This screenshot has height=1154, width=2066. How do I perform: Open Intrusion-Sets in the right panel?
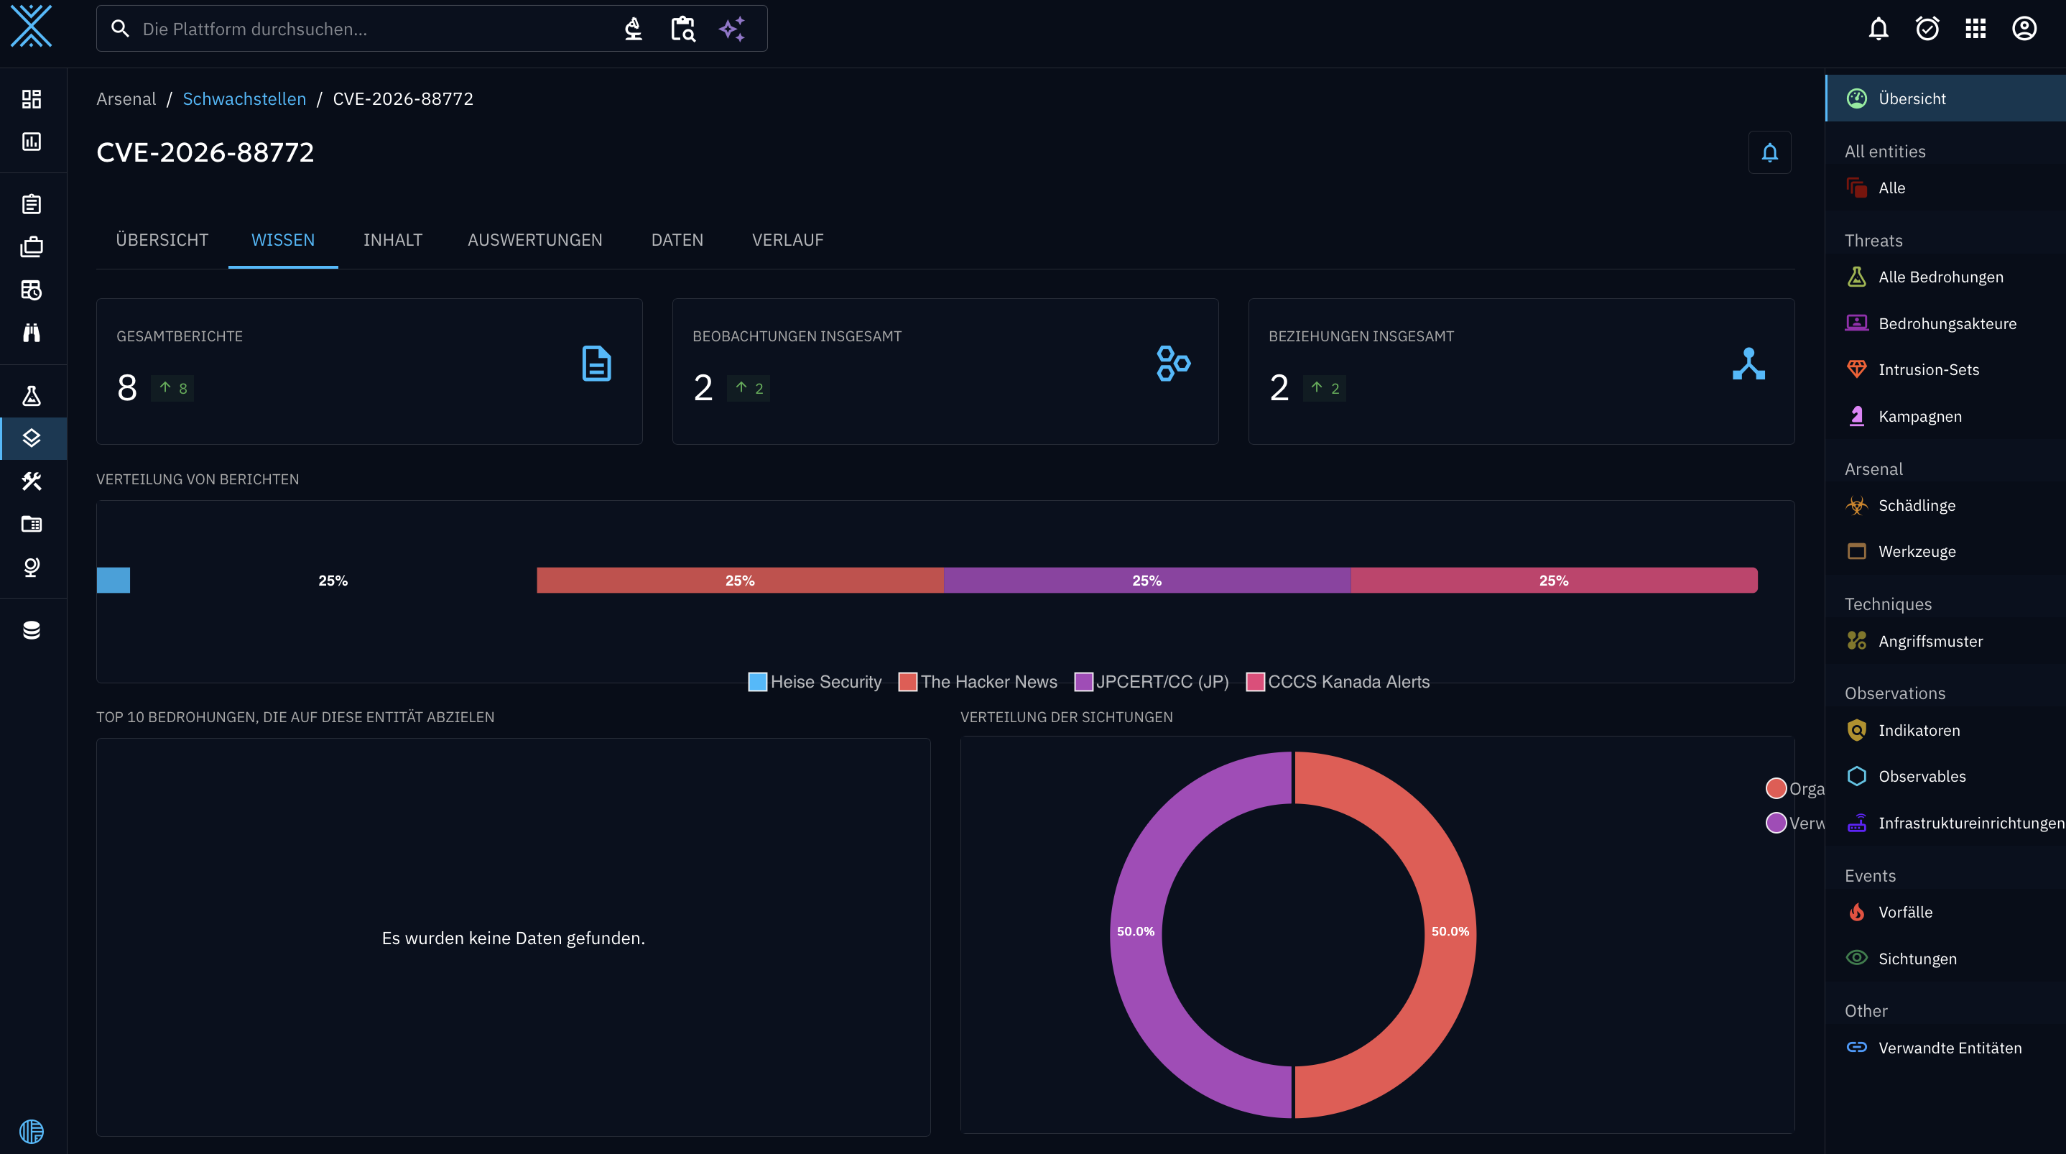1946,369
